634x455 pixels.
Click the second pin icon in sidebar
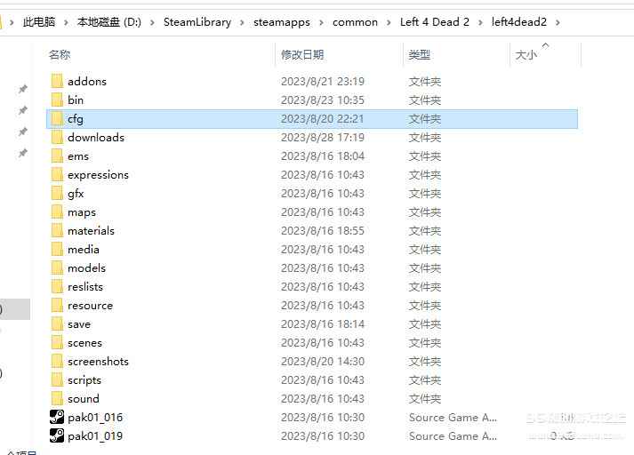click(23, 110)
